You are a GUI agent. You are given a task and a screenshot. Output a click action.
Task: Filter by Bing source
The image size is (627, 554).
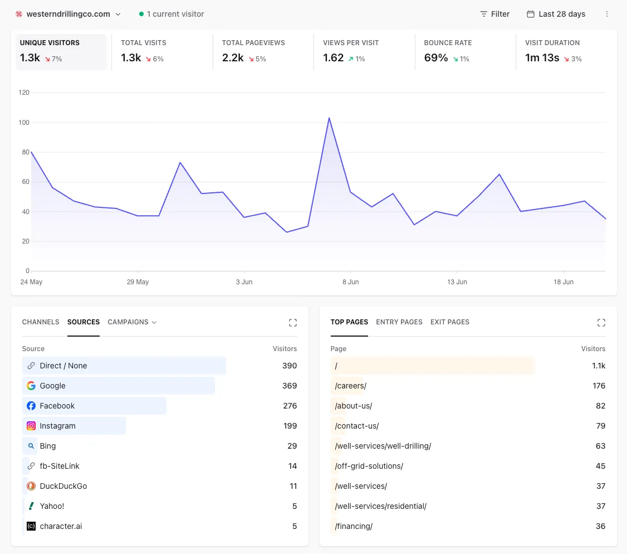(x=47, y=445)
